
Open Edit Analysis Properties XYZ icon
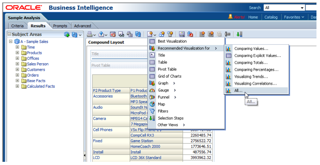point(182,34)
